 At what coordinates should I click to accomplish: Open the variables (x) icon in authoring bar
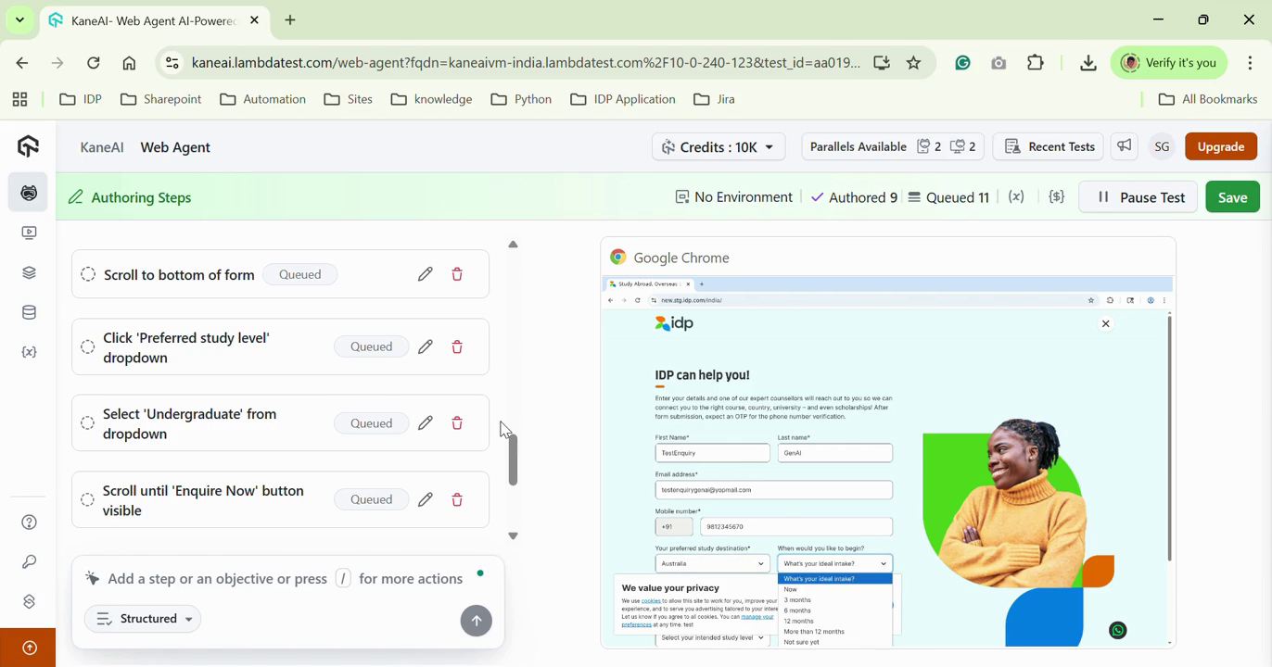coord(1017,197)
